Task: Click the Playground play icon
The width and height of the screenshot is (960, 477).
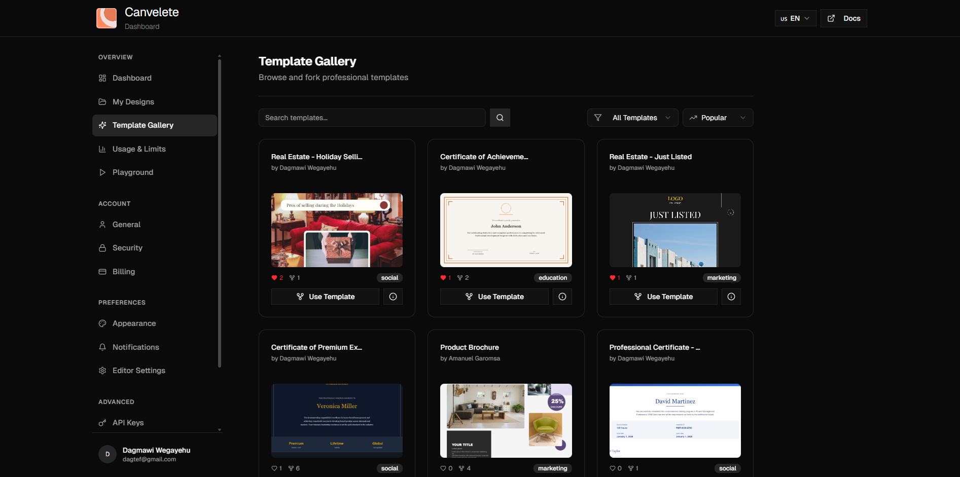Action: click(x=103, y=172)
